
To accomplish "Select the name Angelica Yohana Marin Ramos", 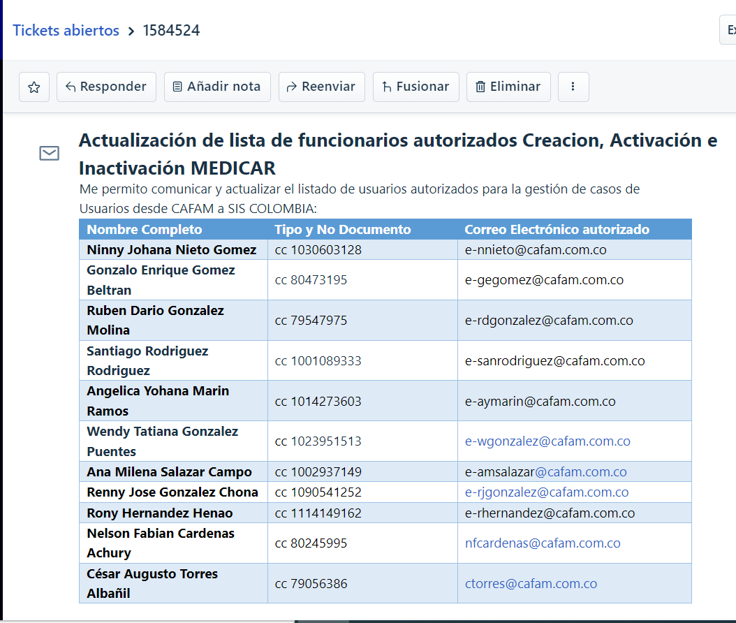I will (x=159, y=401).
